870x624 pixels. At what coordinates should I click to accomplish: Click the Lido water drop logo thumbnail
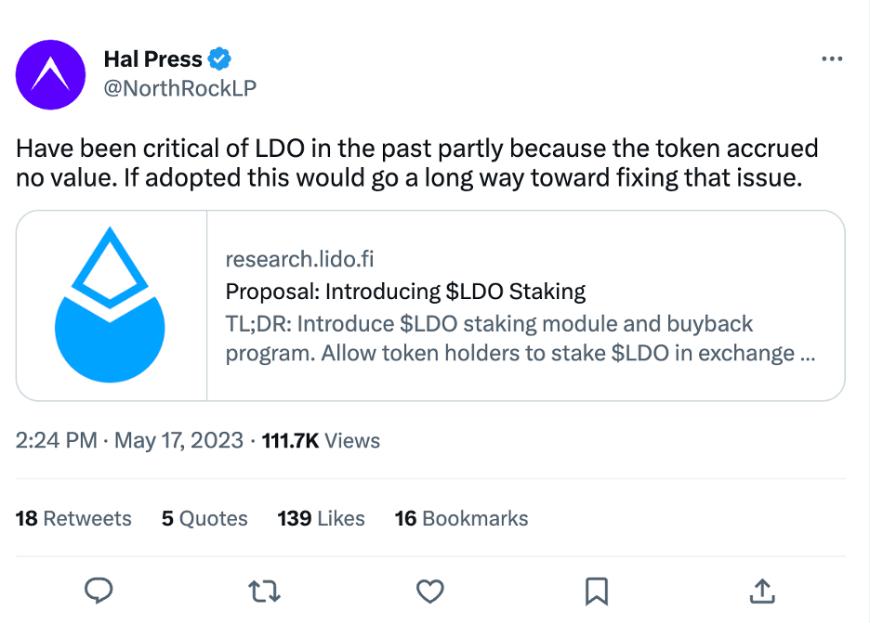click(x=111, y=305)
